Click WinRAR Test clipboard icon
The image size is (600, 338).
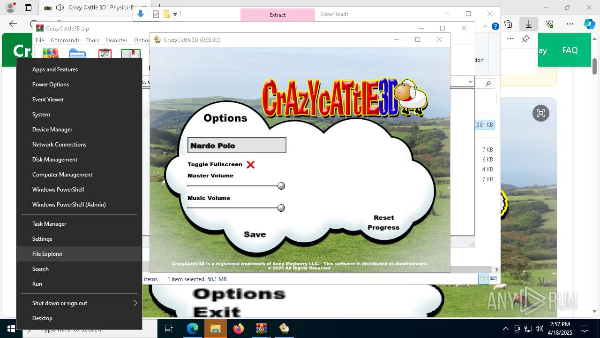pyautogui.click(x=105, y=54)
